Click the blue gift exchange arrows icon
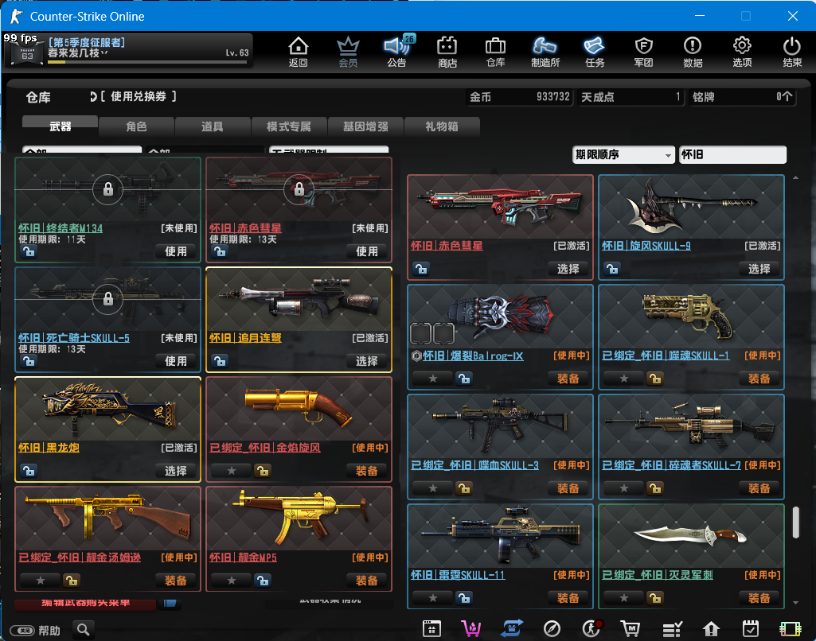 [512, 629]
